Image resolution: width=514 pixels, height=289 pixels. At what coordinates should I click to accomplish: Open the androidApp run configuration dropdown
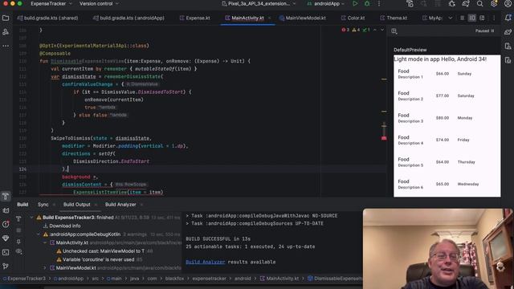point(325,3)
